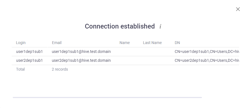
Task: Click empty Last Name cell of user2dep1sub1 row
Action: (x=156, y=60)
